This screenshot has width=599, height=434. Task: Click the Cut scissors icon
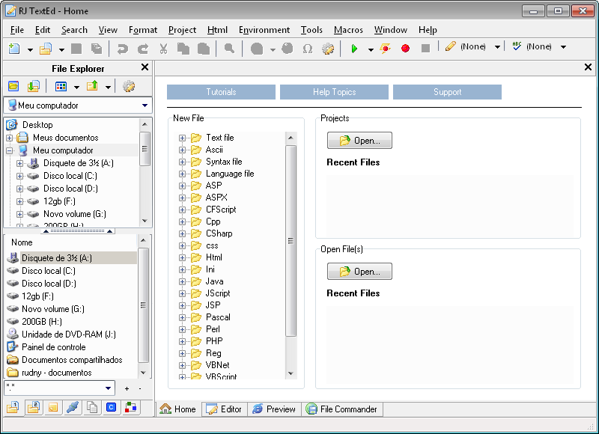163,49
